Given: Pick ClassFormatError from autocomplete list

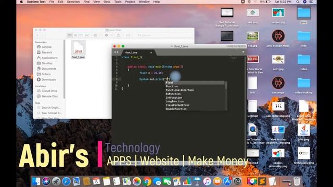Looking at the screenshot, I should pos(195,105).
